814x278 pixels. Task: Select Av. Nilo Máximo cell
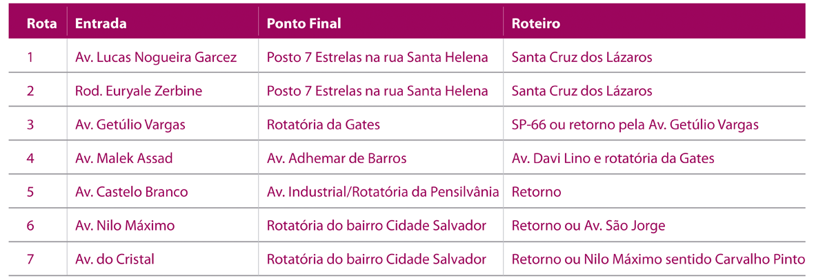[x=125, y=226]
